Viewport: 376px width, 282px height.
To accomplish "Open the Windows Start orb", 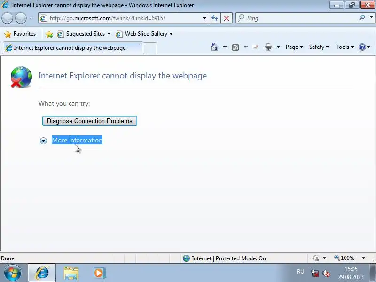I will pos(13,273).
